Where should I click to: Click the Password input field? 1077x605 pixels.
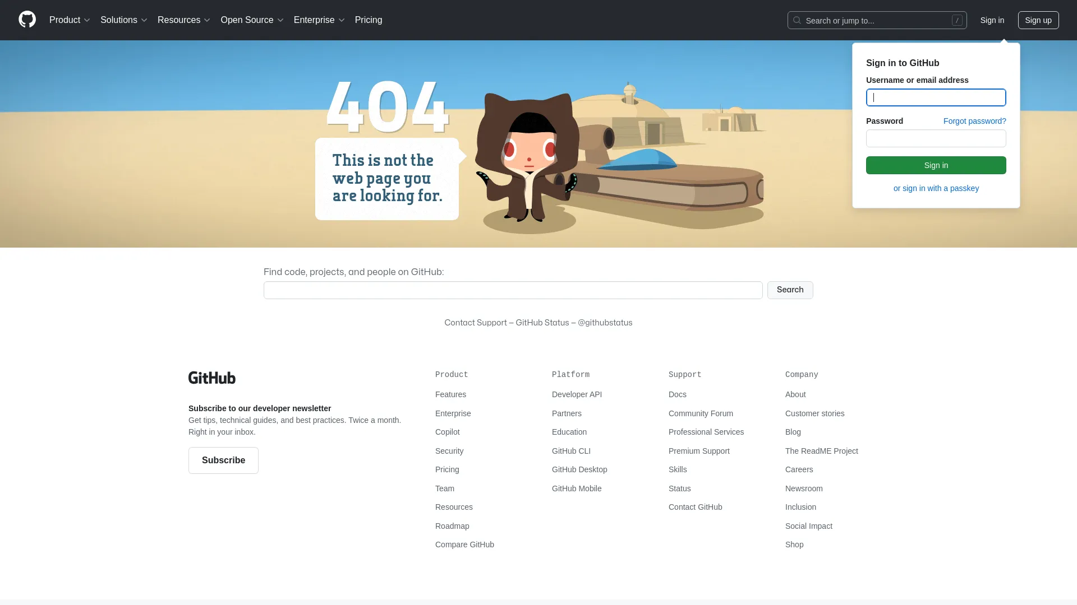pyautogui.click(x=936, y=138)
